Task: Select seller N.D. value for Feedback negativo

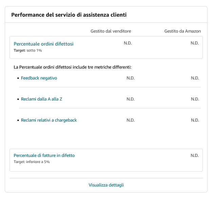Action: (131, 78)
